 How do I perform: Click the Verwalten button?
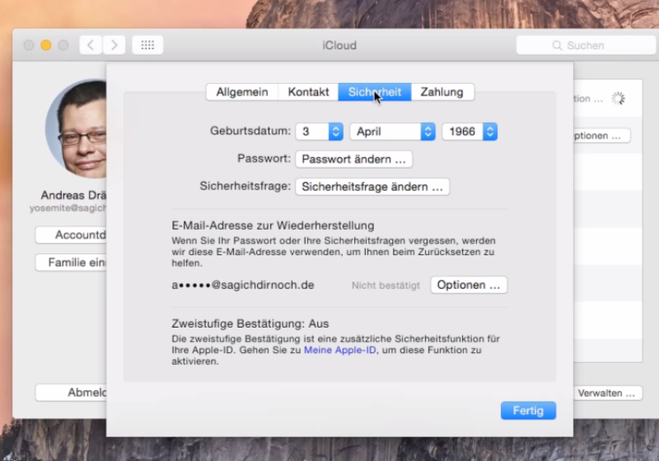(609, 393)
